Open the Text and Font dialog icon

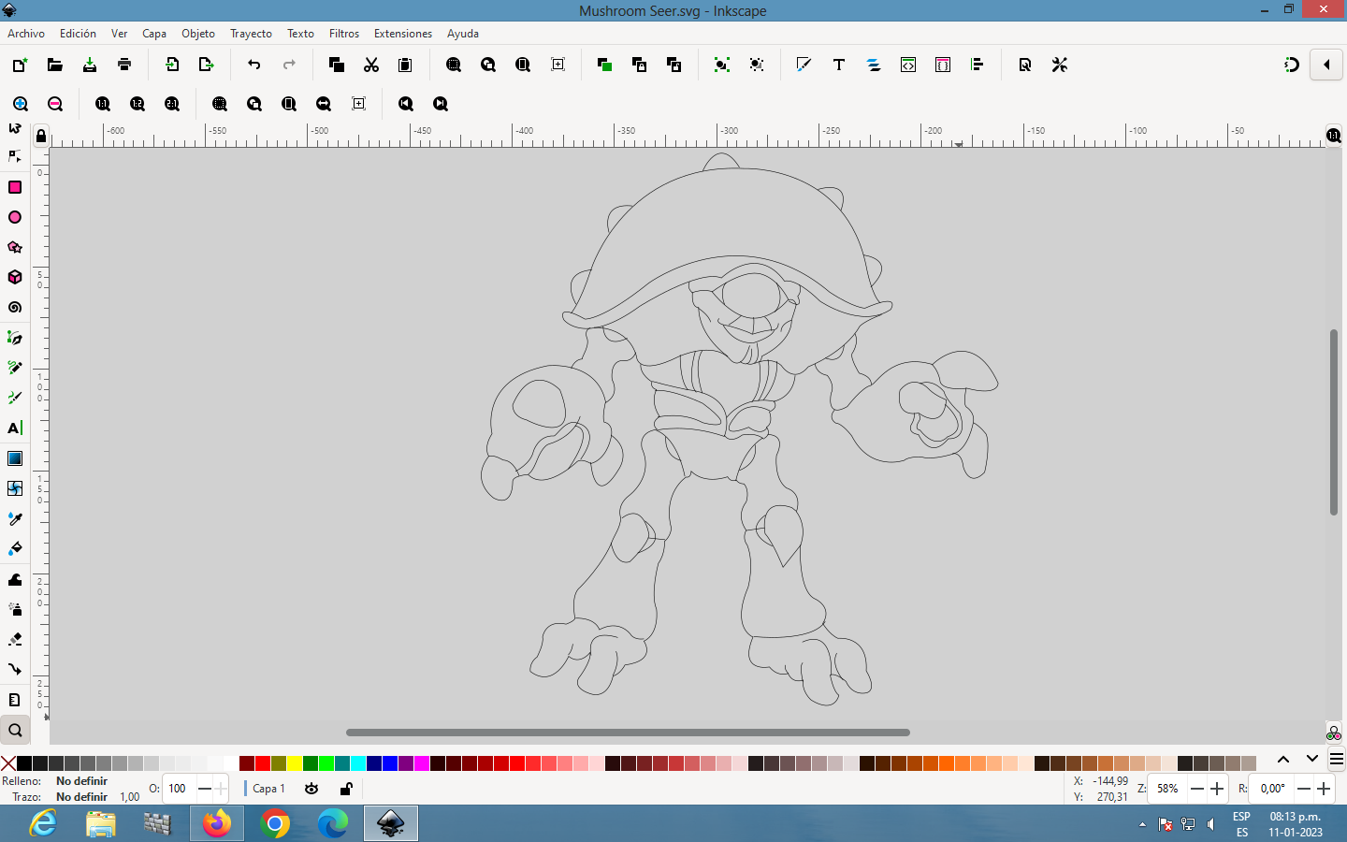click(x=839, y=65)
